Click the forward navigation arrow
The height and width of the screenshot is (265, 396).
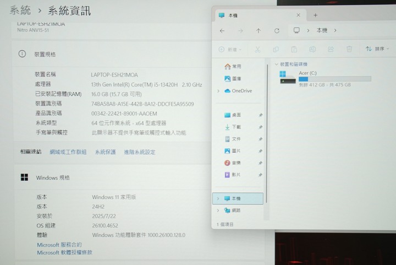[240, 31]
